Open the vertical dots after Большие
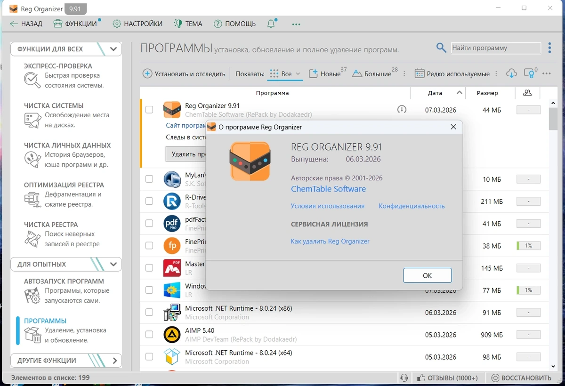 coord(404,74)
